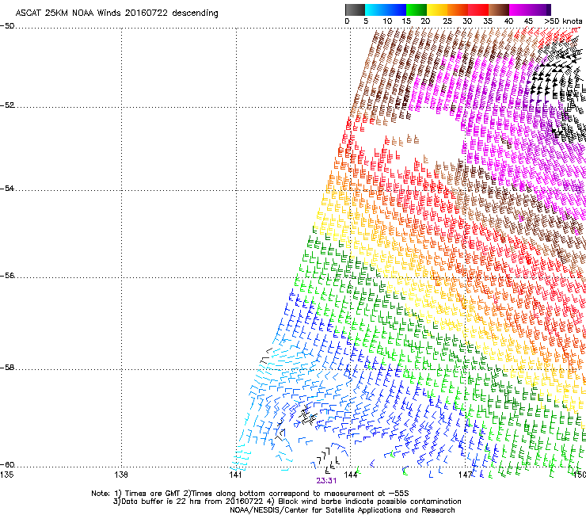
Task: Click the 35 knots legend tick label
Action: click(488, 21)
